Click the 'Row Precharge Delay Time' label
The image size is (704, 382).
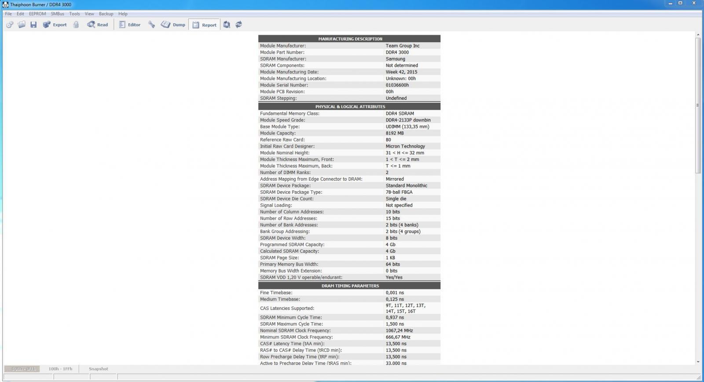(x=300, y=357)
